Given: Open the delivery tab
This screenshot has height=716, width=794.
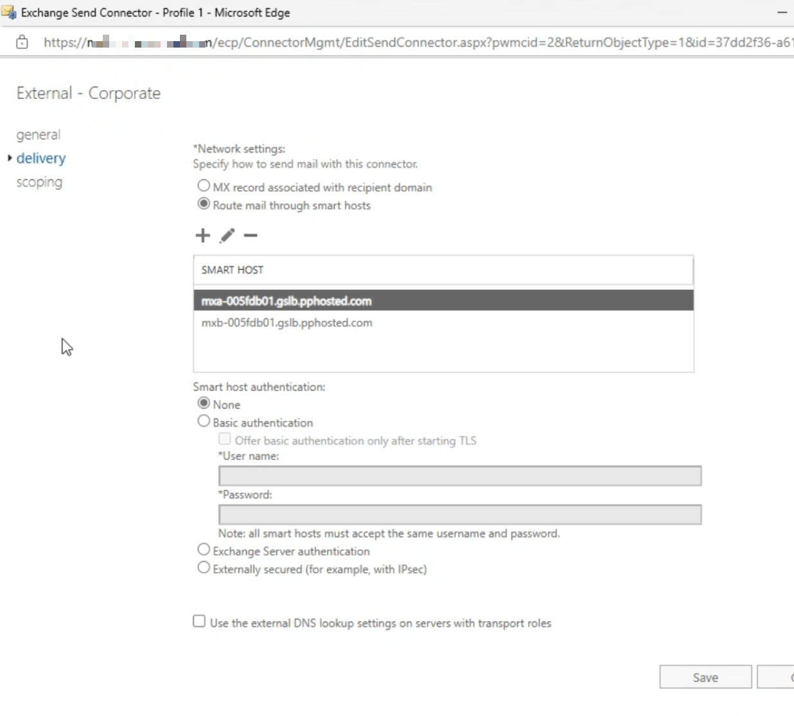Looking at the screenshot, I should [41, 158].
